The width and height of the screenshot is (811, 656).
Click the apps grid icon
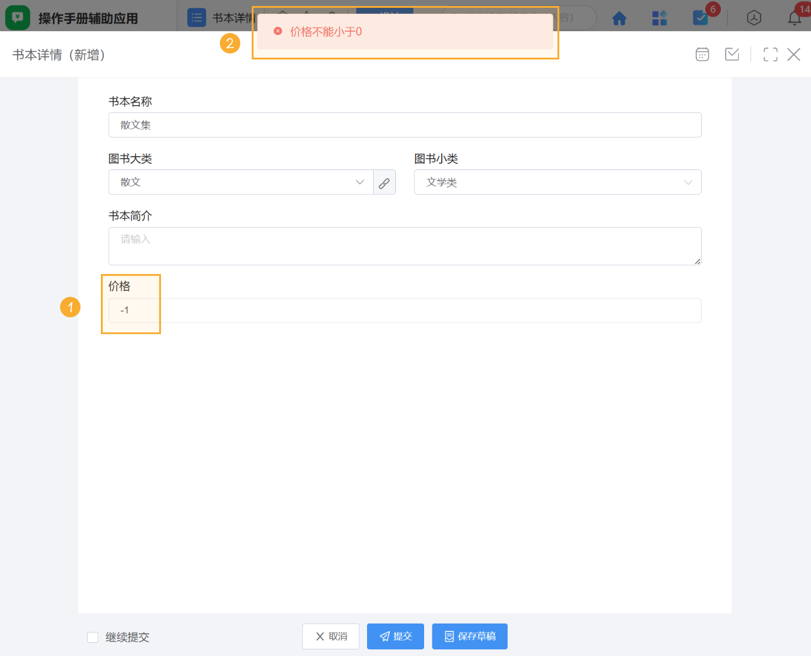tap(660, 18)
